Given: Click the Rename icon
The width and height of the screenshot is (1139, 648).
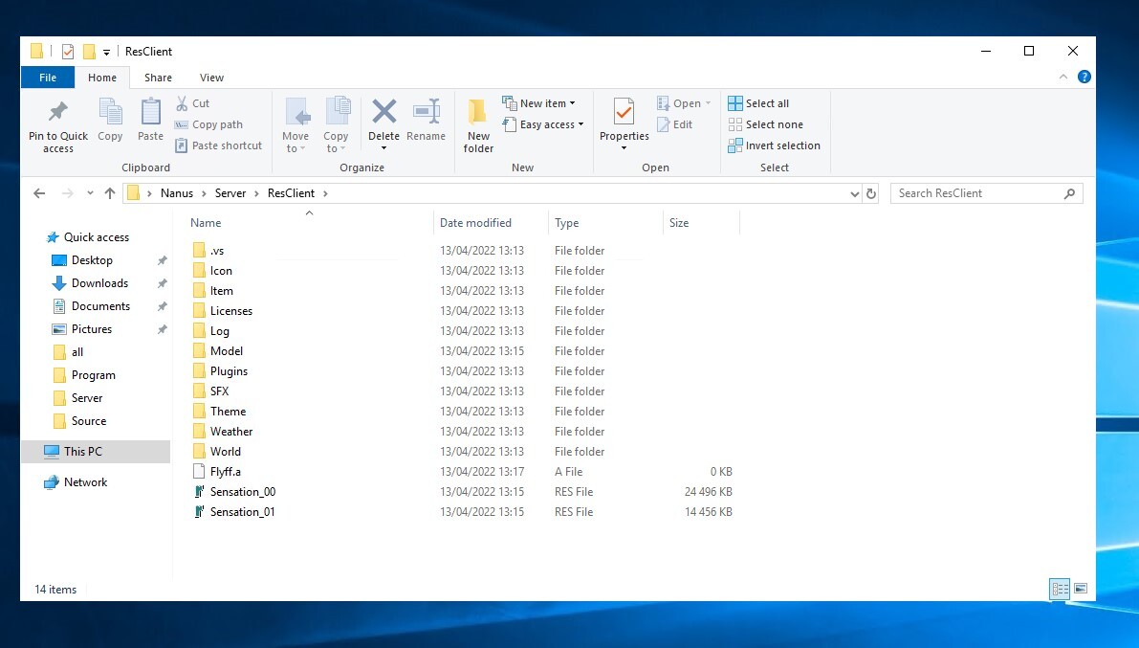Looking at the screenshot, I should pos(426,111).
